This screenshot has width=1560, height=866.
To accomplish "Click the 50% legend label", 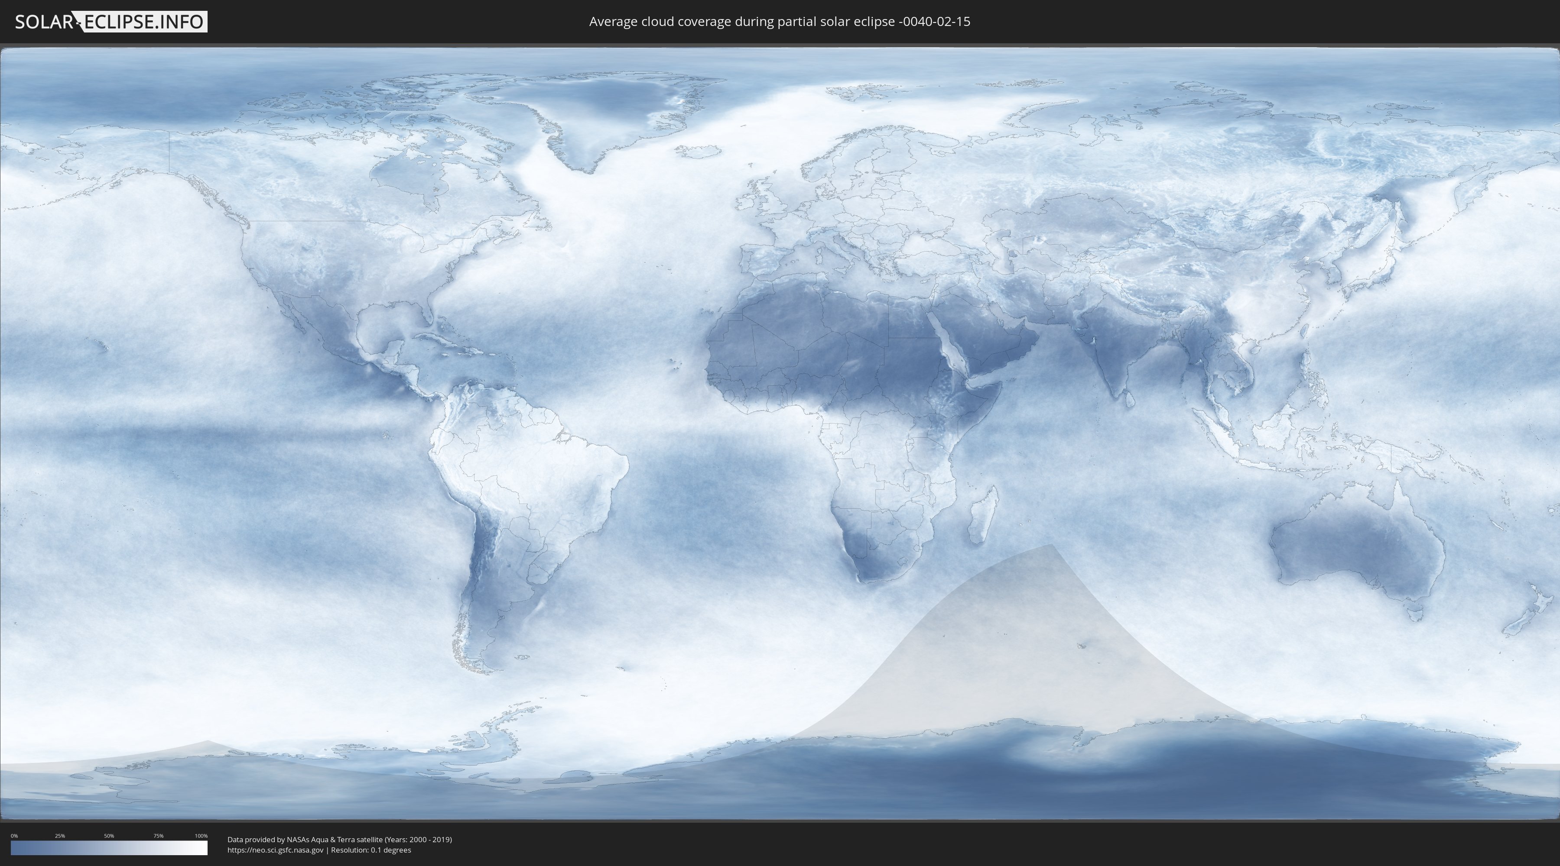I will tap(109, 836).
